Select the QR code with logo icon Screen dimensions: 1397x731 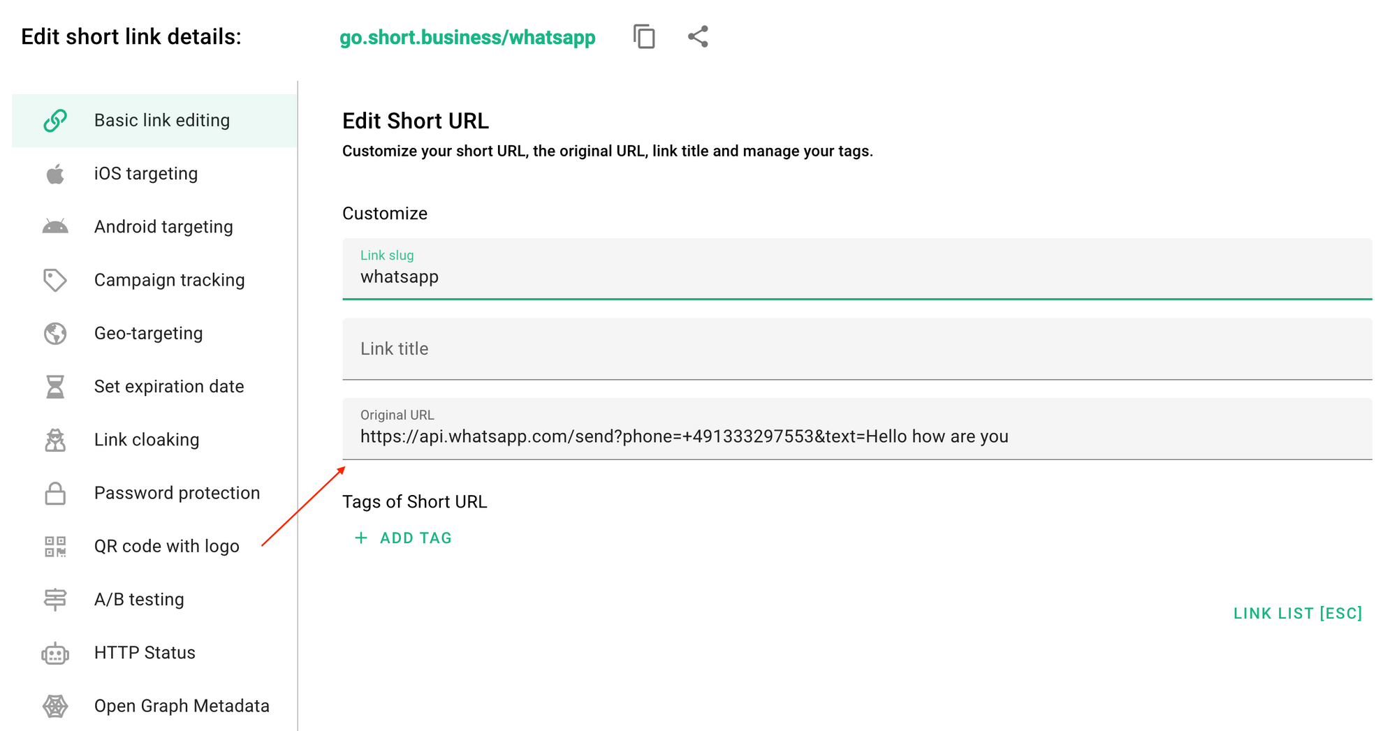click(x=56, y=546)
